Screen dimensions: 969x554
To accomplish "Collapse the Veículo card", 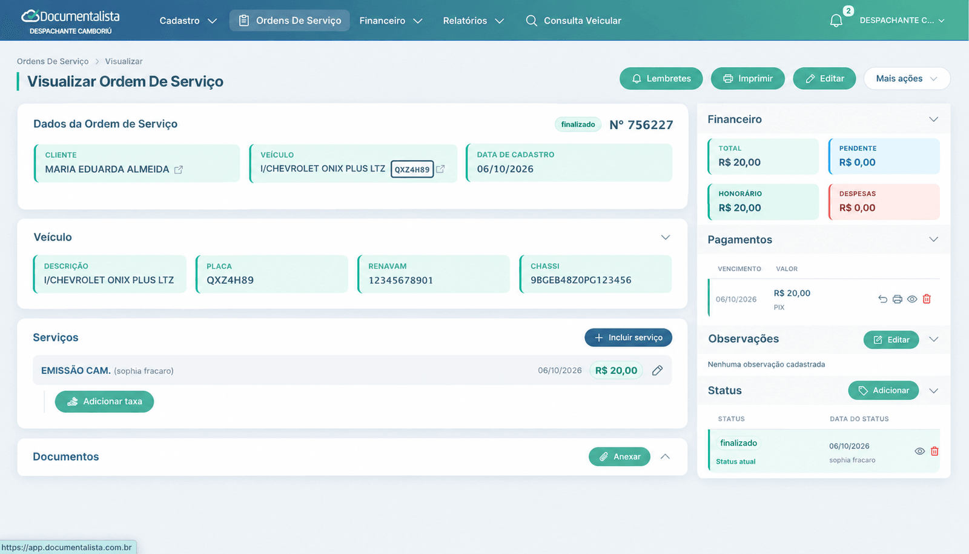I will pos(666,237).
